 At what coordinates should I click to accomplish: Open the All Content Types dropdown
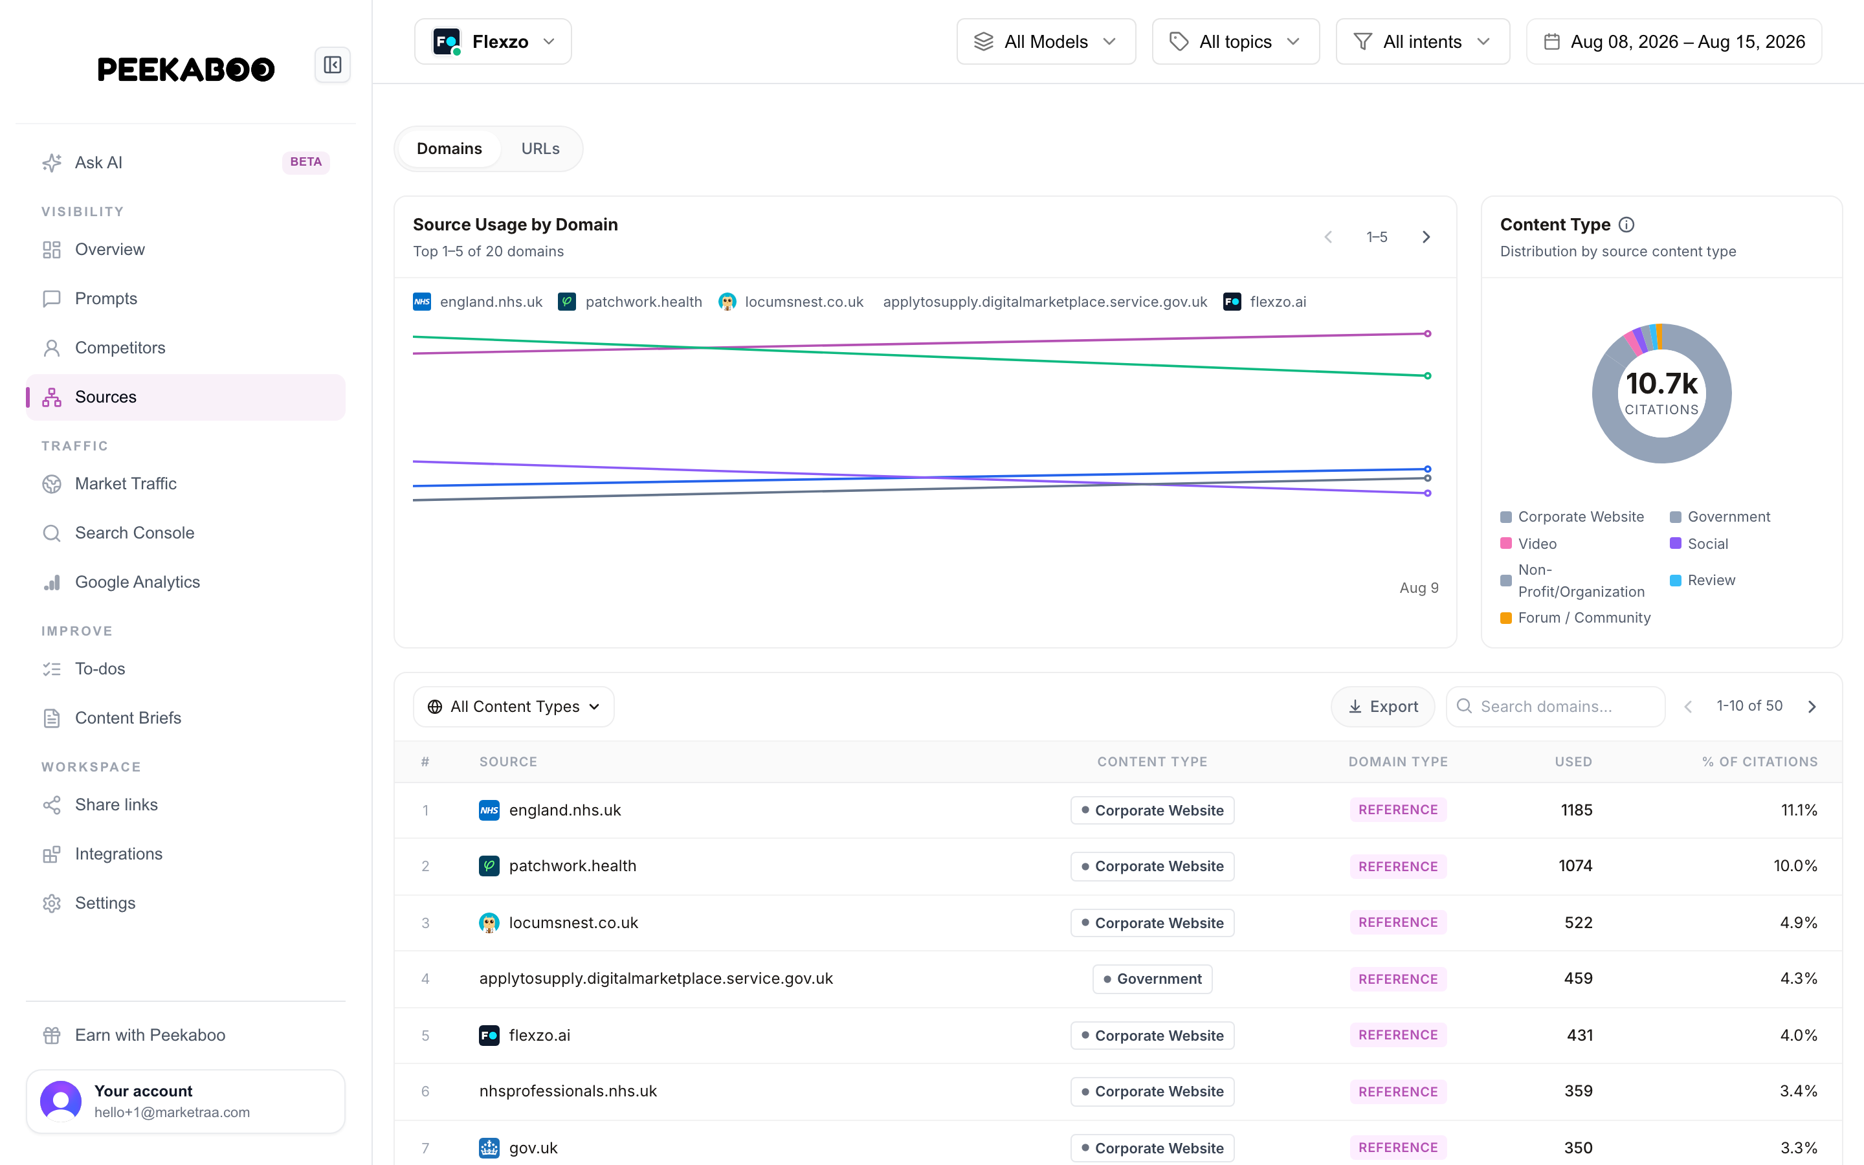click(514, 707)
